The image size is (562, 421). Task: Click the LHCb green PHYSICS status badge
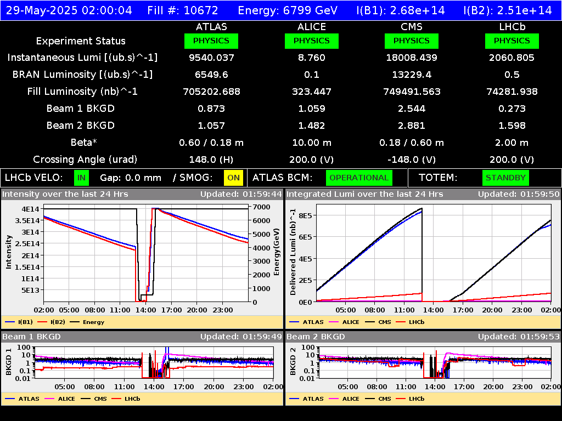(512, 41)
